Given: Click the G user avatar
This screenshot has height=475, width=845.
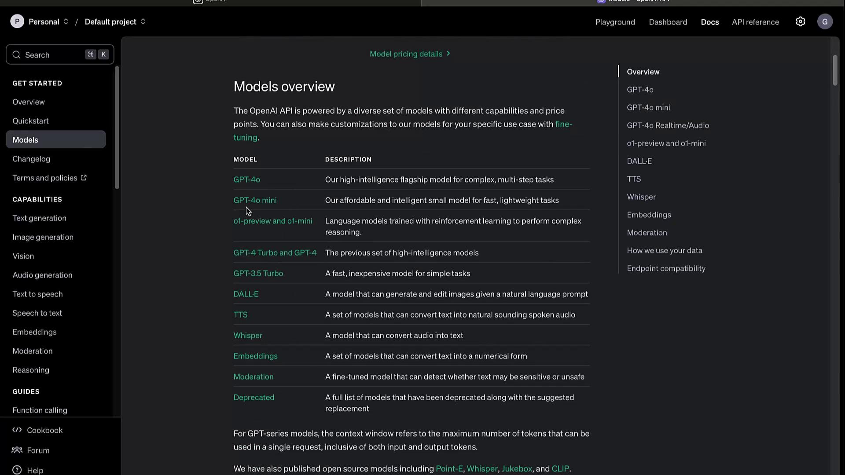Looking at the screenshot, I should click(x=825, y=22).
